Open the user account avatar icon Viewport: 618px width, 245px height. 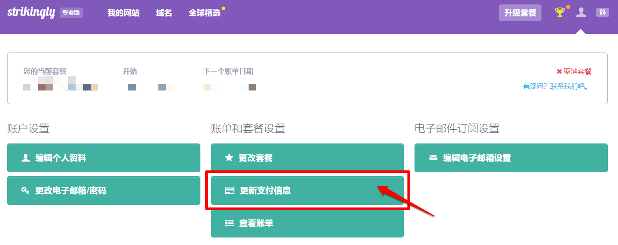point(581,12)
